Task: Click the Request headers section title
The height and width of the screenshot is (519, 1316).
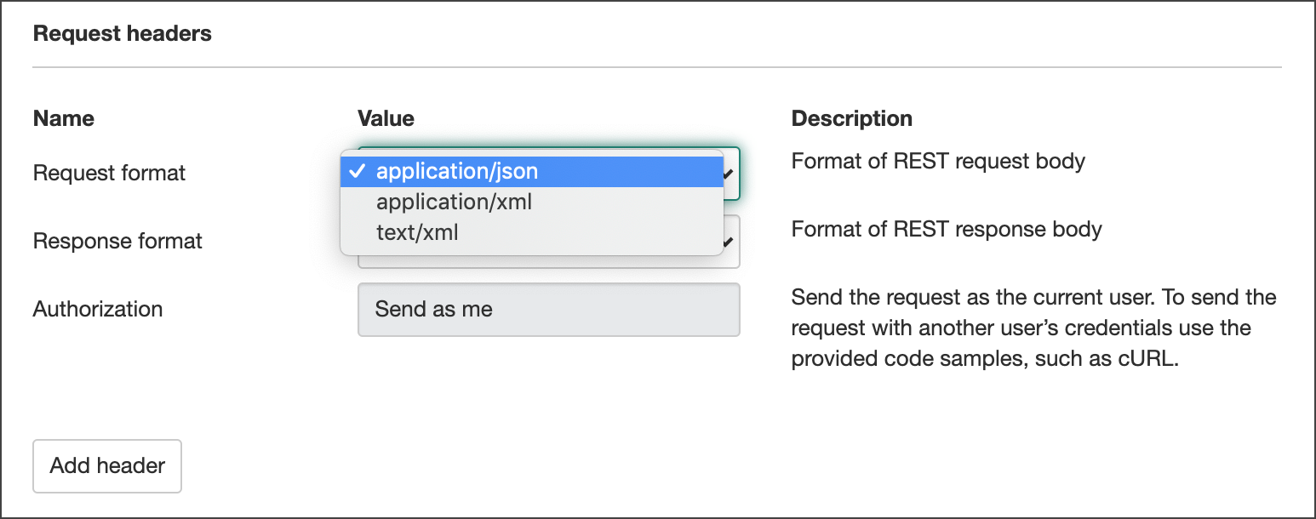Action: (x=122, y=33)
